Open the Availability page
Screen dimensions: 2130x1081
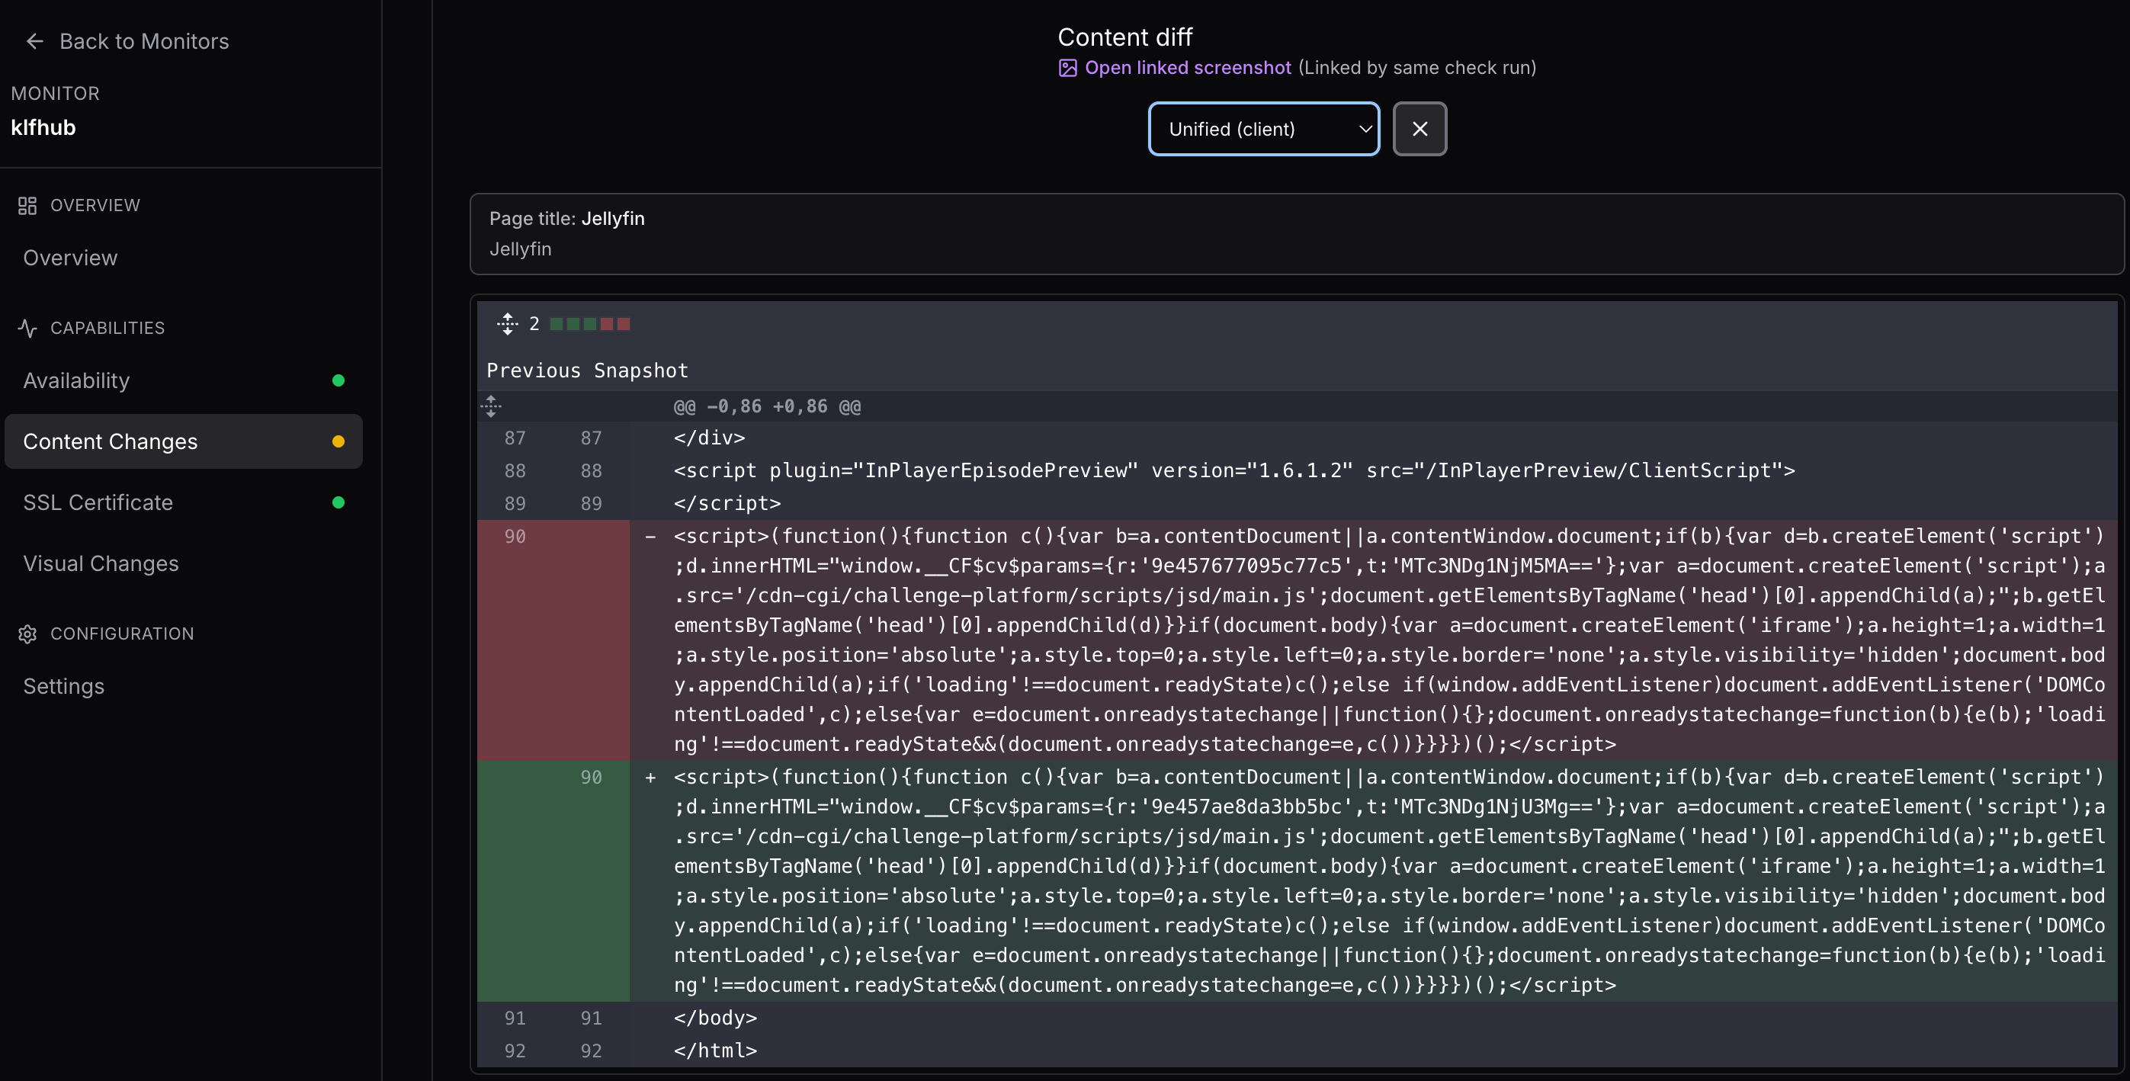pos(76,380)
